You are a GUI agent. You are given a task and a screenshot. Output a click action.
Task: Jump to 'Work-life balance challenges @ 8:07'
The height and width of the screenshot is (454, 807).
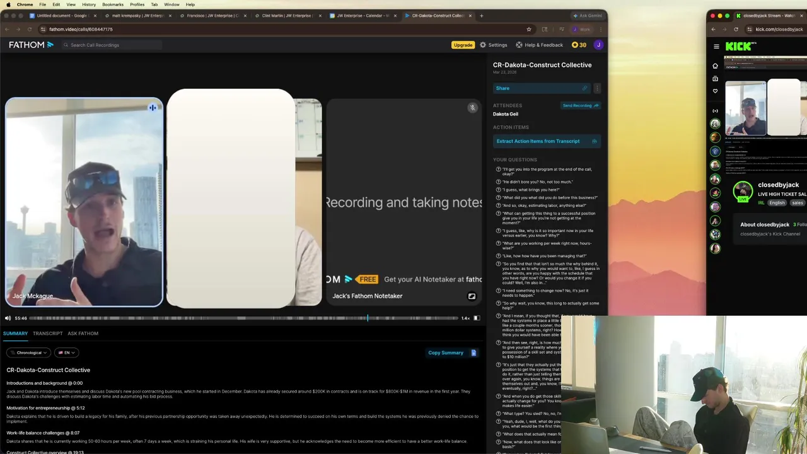pos(43,433)
